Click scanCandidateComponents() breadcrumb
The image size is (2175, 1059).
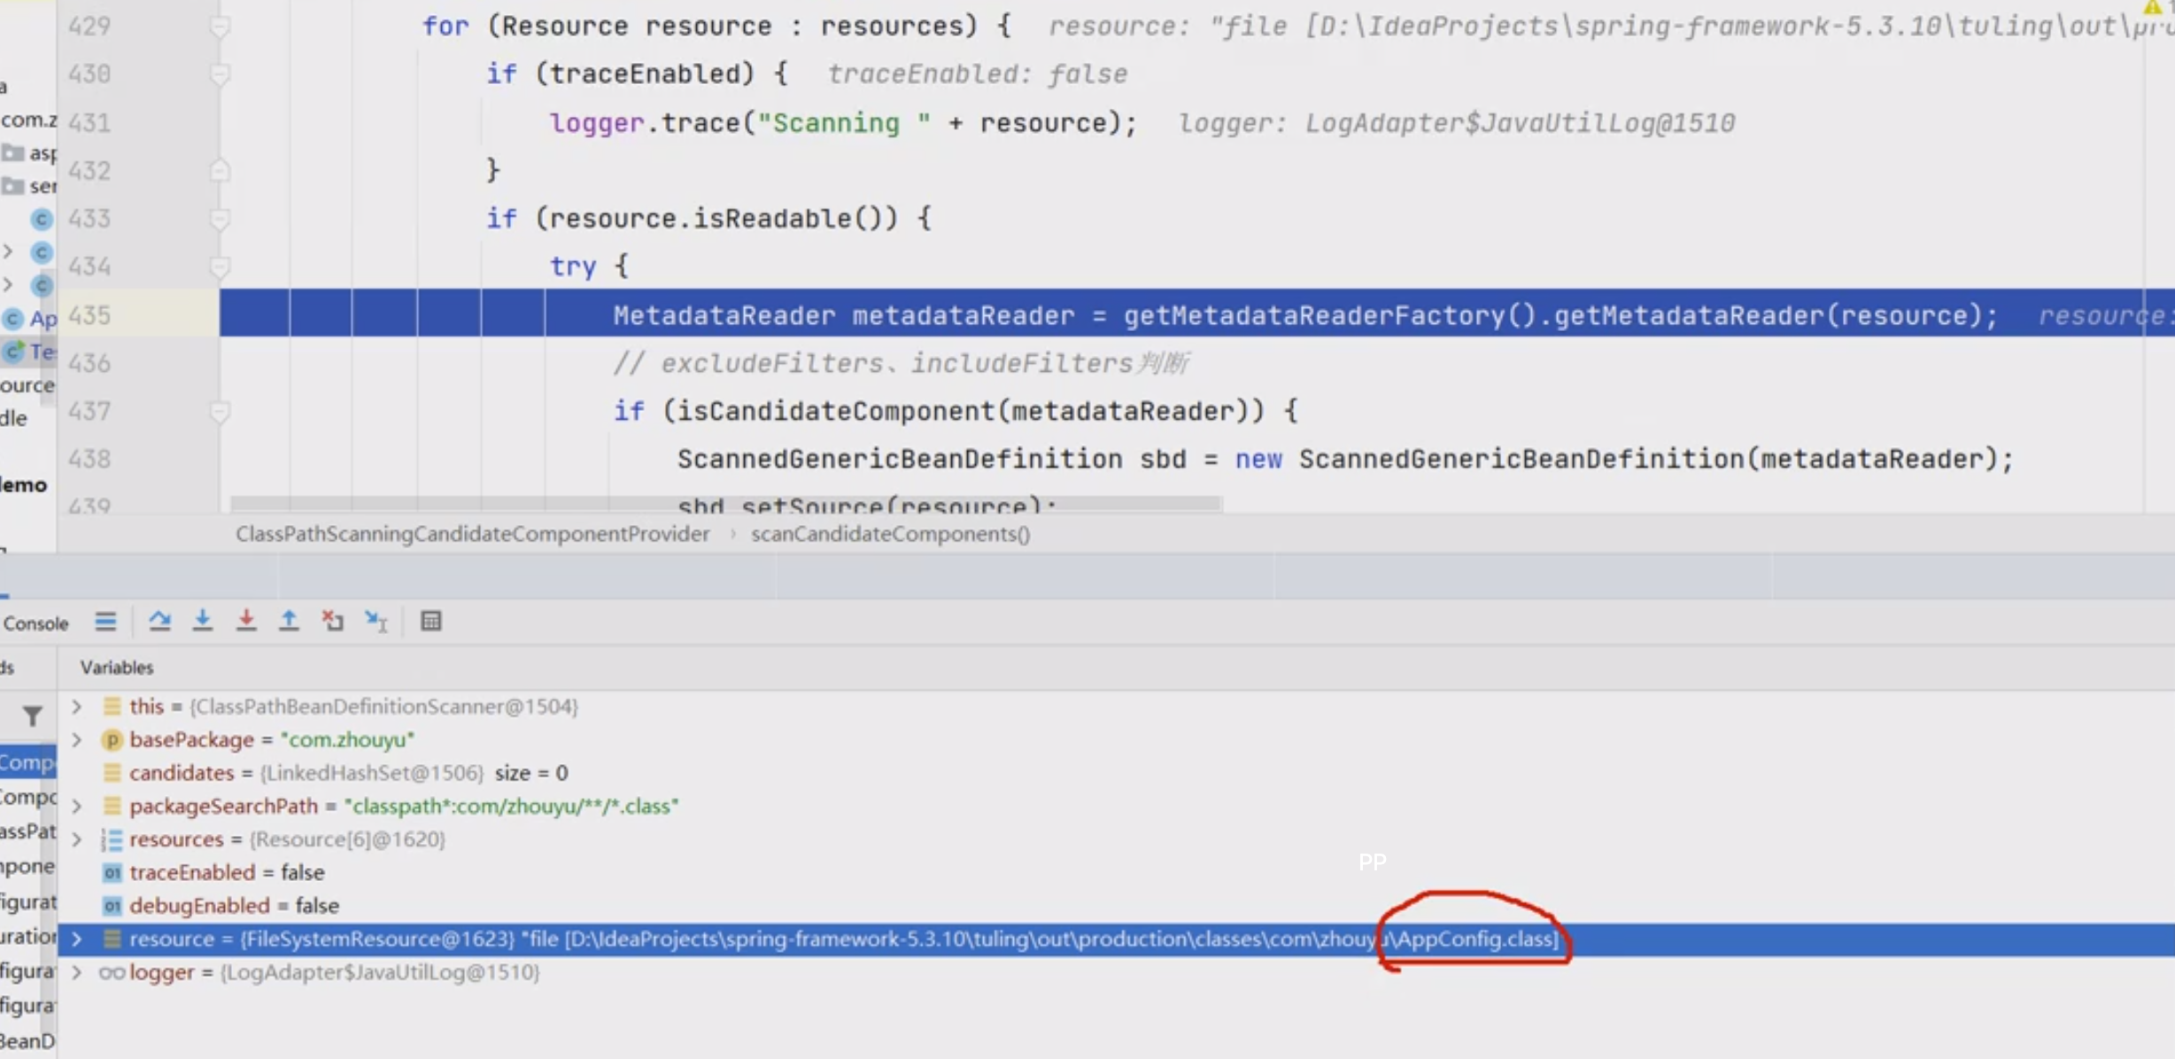point(890,534)
